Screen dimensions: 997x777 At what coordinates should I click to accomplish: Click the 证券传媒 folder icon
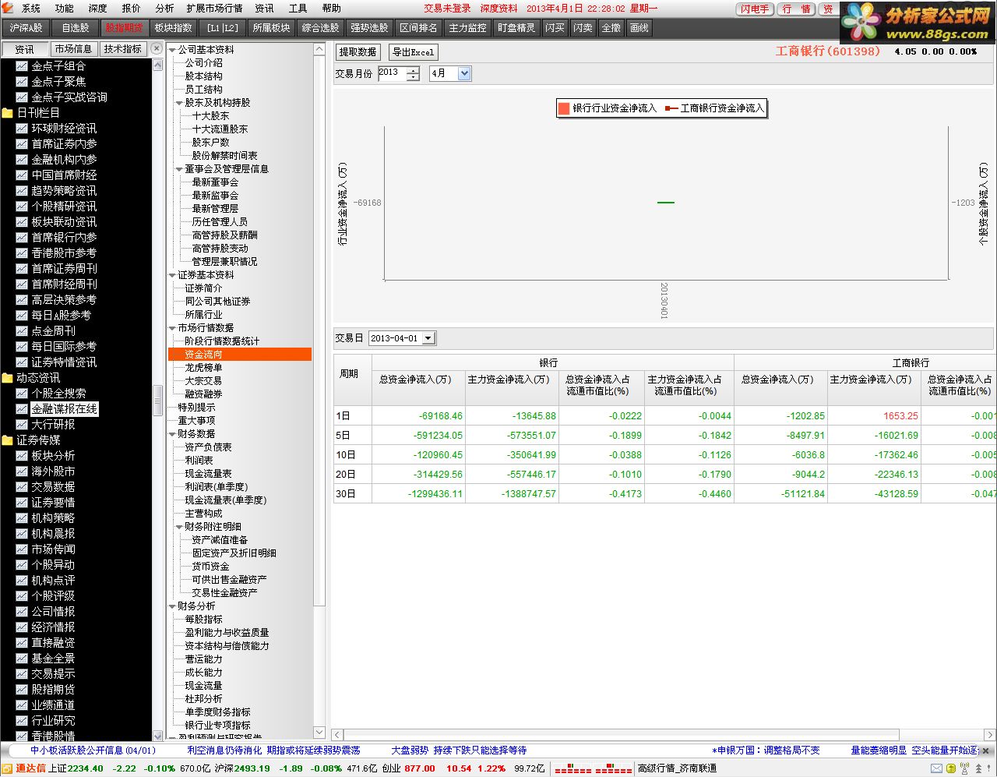(x=8, y=440)
